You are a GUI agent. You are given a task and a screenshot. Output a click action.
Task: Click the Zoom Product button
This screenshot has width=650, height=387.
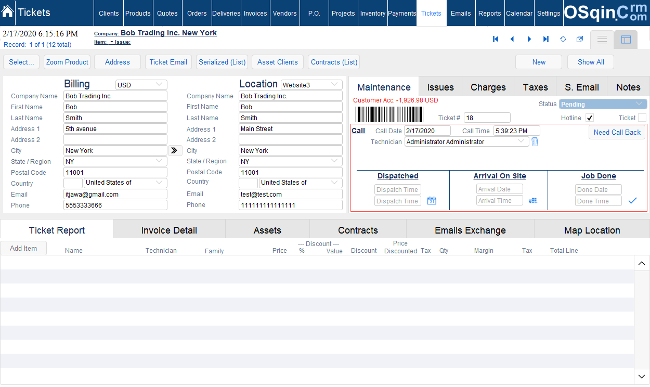coord(67,62)
